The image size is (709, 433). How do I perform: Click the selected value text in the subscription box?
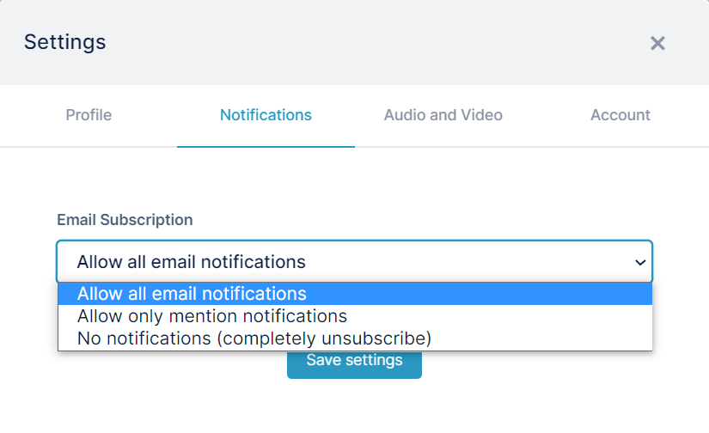[192, 262]
